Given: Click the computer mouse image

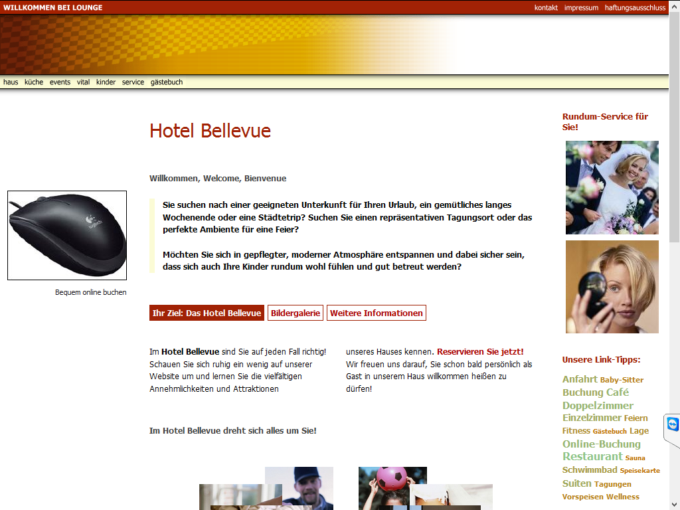Looking at the screenshot, I should tap(67, 236).
